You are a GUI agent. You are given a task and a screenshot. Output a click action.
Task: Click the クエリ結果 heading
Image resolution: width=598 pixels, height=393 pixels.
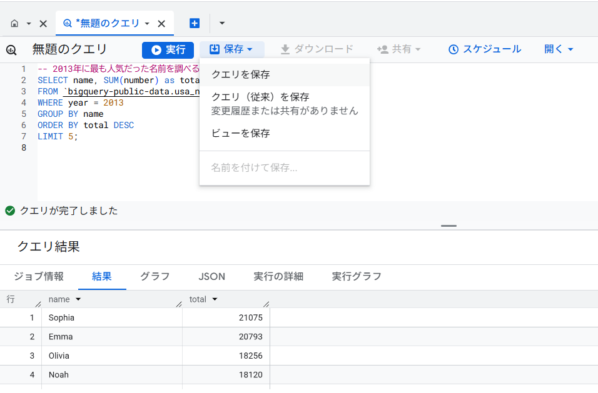[x=48, y=247]
